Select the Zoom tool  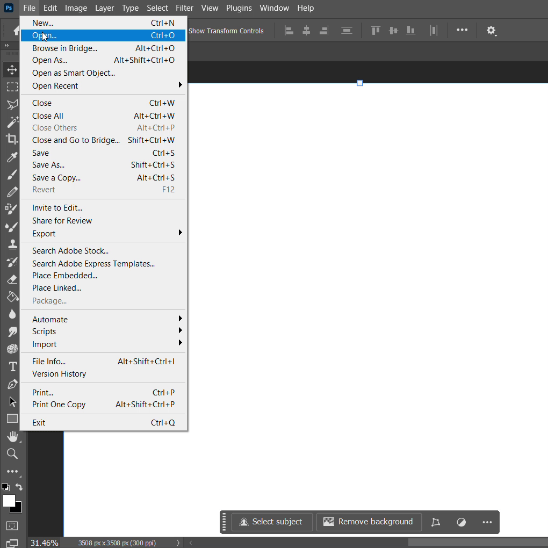coord(12,453)
